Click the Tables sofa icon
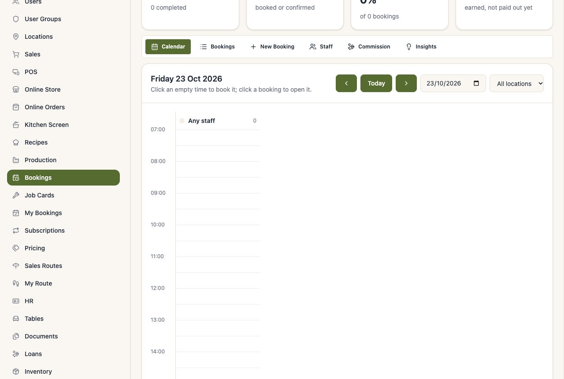 pos(16,319)
